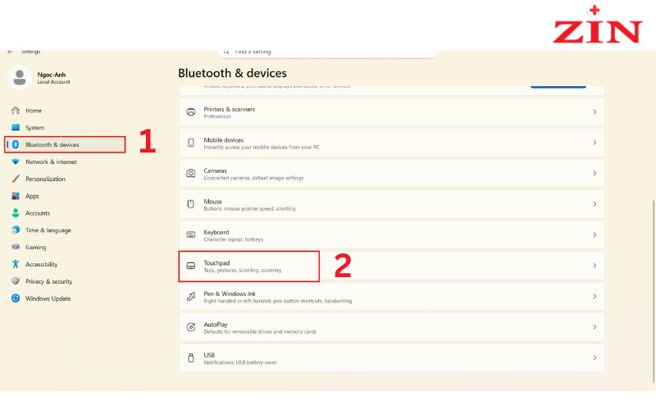This screenshot has height=410, width=656.
Task: Select Windows Update label
Action: (x=48, y=298)
